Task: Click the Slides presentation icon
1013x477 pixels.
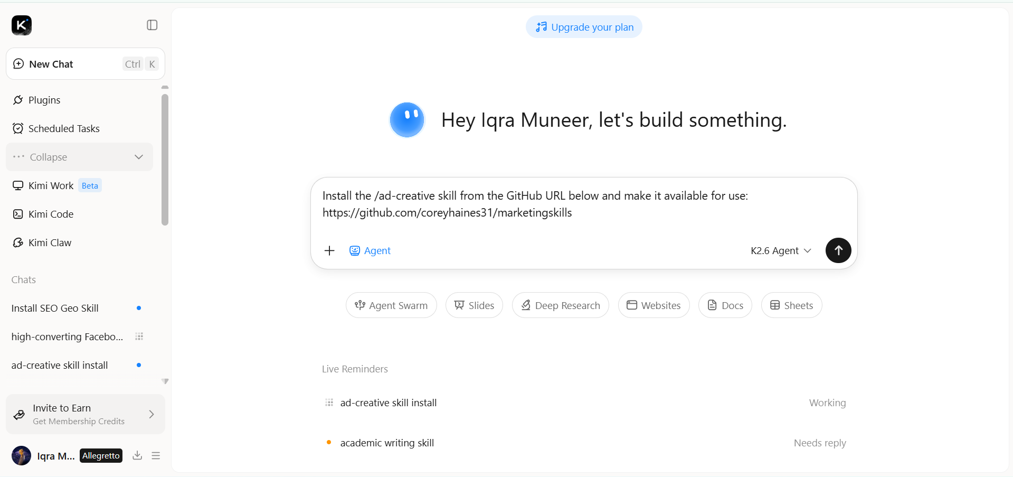Action: (x=459, y=305)
